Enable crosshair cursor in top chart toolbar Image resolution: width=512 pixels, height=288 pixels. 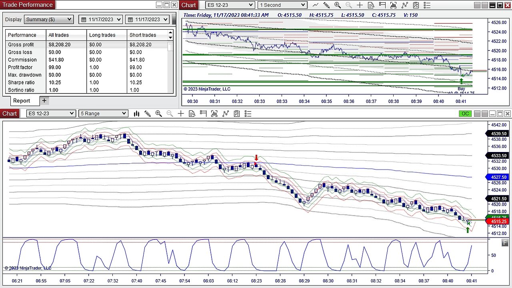point(360,5)
